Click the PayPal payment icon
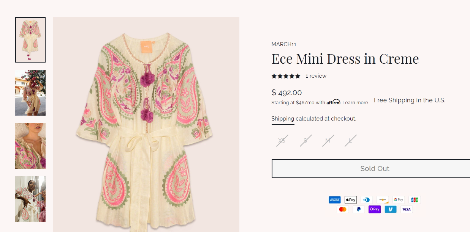The width and height of the screenshot is (470, 232). [x=359, y=209]
